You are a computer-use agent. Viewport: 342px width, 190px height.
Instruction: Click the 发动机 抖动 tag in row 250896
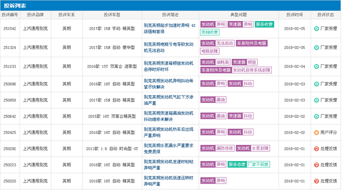(240, 84)
